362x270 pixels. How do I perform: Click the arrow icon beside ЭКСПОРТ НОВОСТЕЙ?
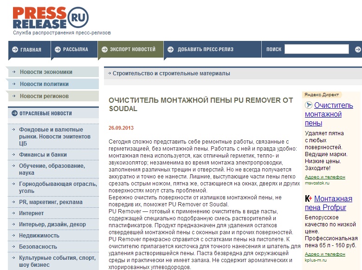pyautogui.click(x=104, y=49)
